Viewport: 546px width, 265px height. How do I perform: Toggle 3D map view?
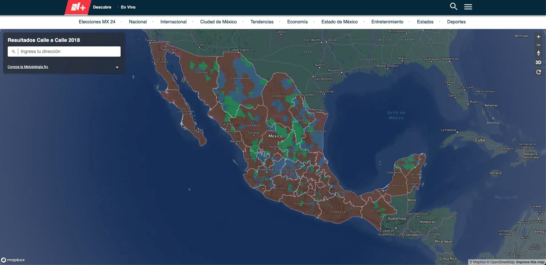click(x=538, y=62)
